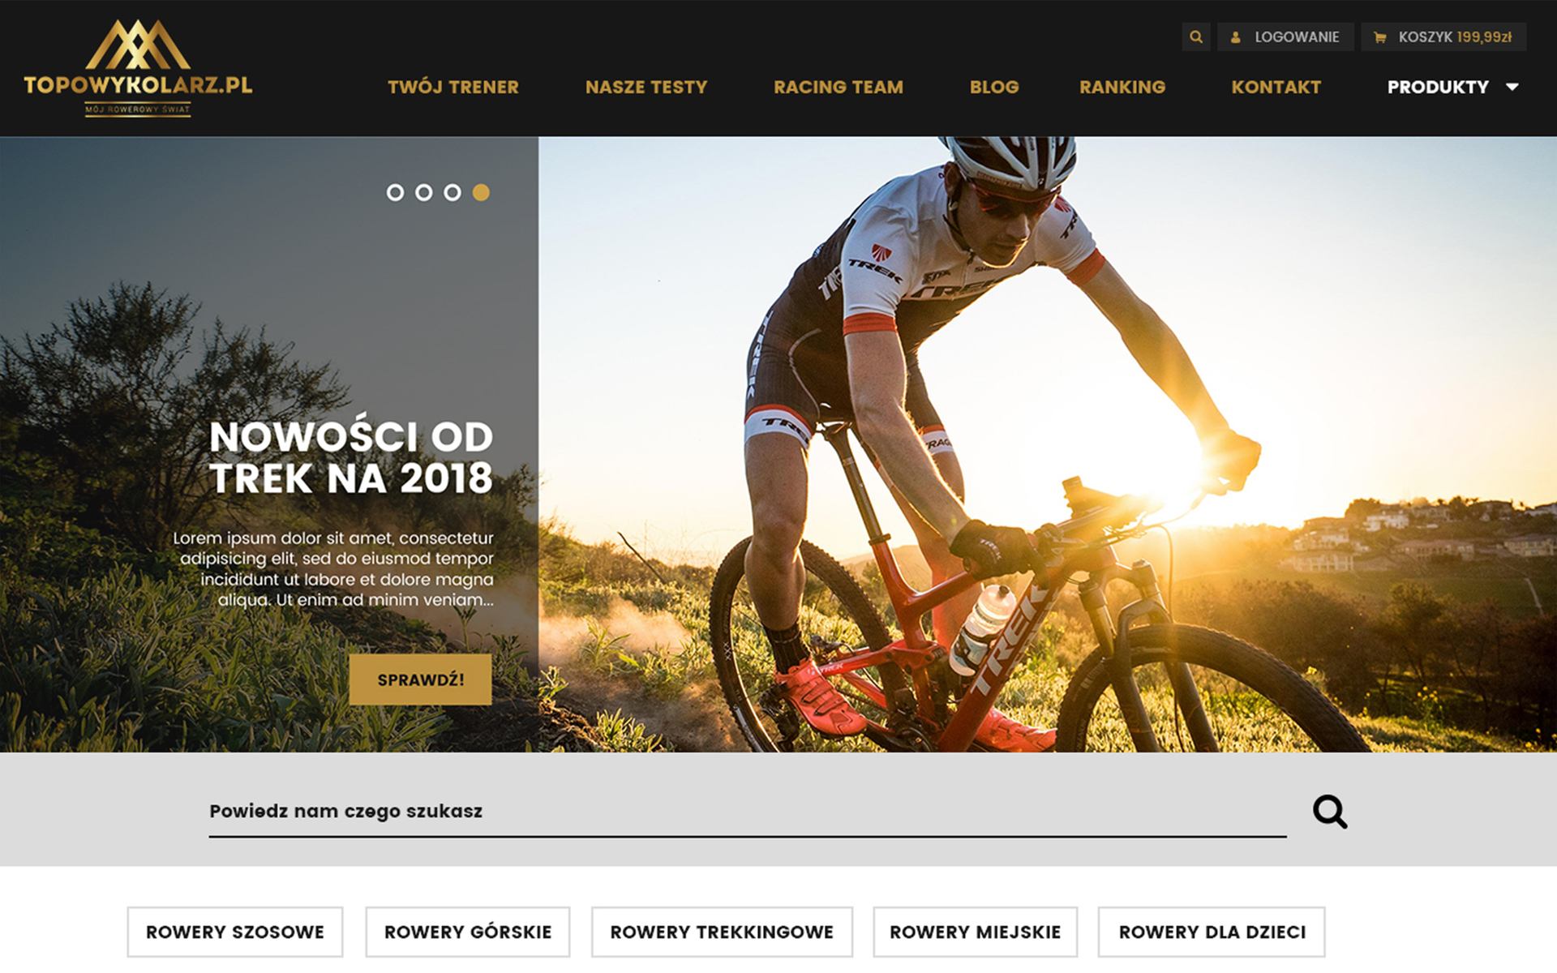Focus the 'Powiedz nam czego szukasz' search field

coord(748,812)
